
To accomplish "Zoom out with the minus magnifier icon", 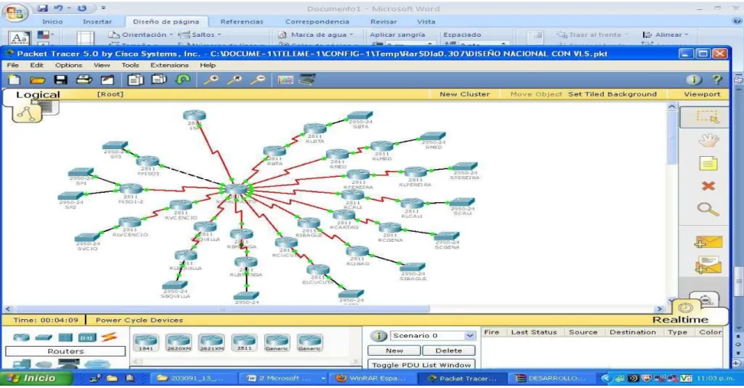I will pyautogui.click(x=258, y=80).
